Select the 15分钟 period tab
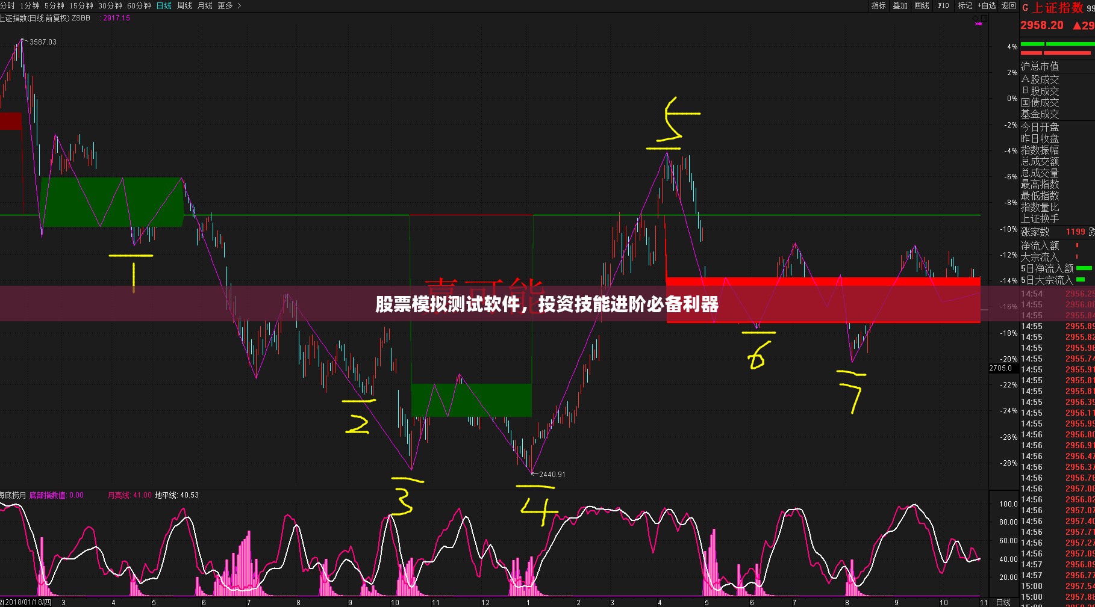The image size is (1095, 607). (x=81, y=5)
